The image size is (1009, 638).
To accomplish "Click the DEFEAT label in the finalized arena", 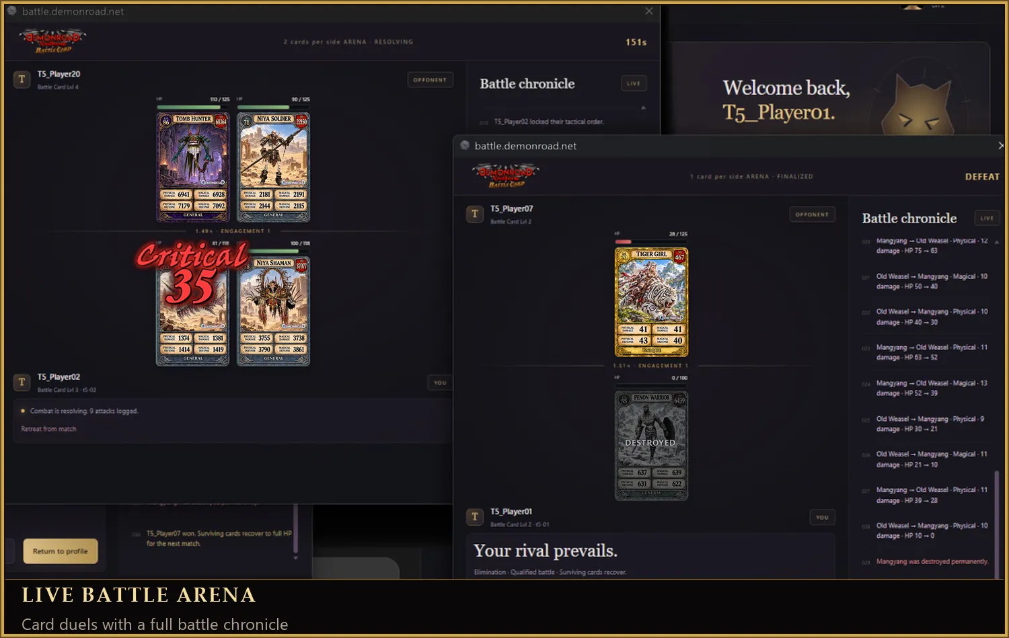I will [982, 177].
